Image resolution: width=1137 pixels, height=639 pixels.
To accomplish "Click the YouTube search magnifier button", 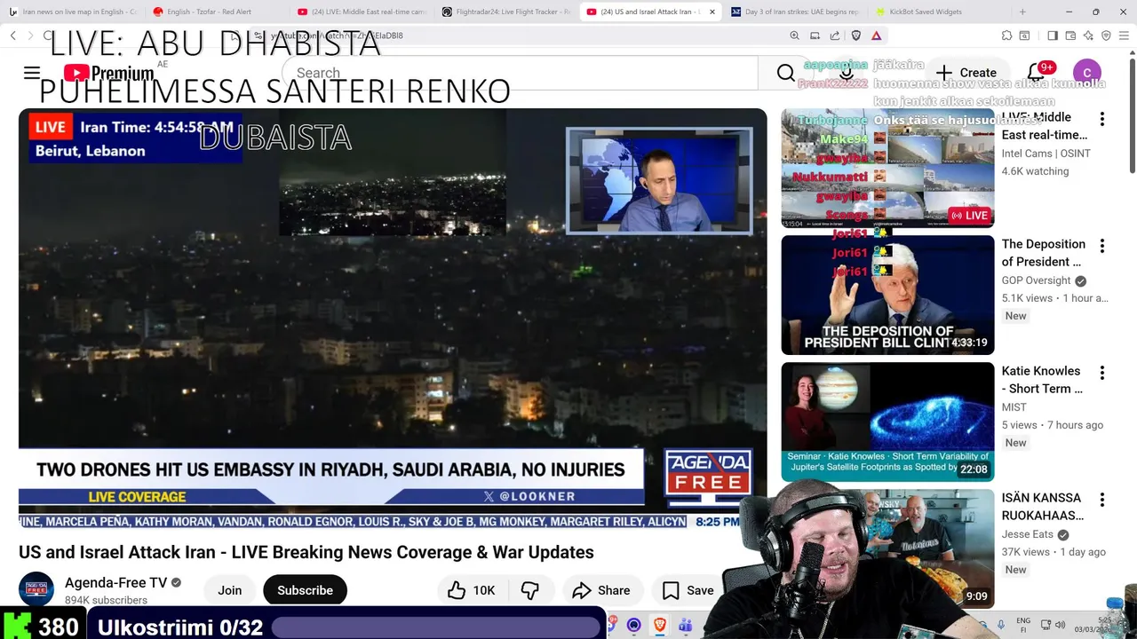I will click(x=785, y=73).
